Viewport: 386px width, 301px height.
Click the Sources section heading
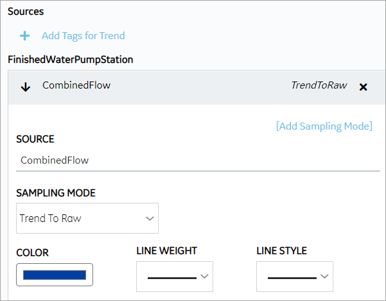(26, 12)
